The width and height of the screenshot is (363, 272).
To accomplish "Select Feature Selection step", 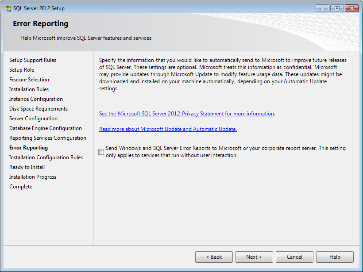I will [29, 80].
